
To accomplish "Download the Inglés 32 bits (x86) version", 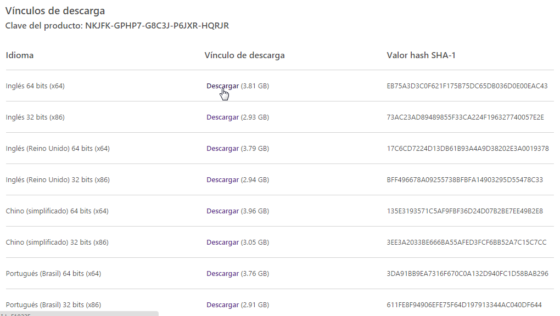I will pos(222,117).
